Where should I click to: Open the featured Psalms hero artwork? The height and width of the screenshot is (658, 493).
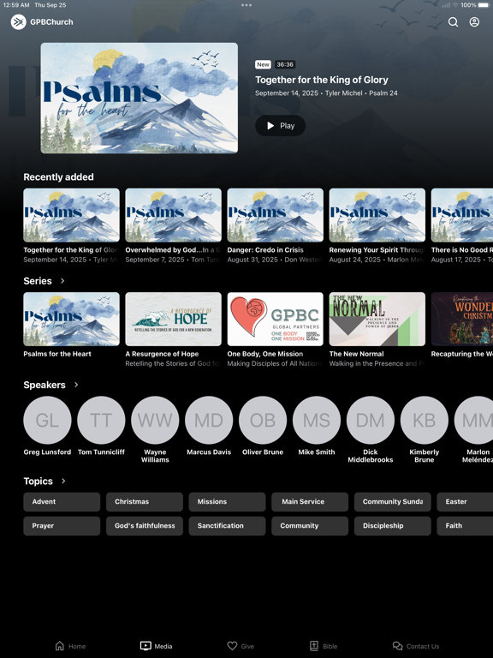[x=140, y=98]
